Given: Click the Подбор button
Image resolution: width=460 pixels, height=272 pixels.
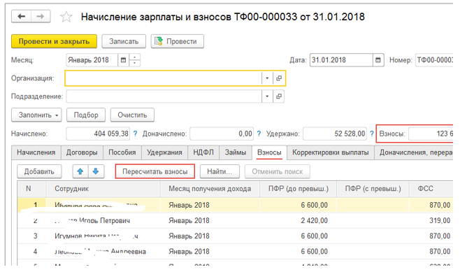Looking at the screenshot, I should (86, 115).
